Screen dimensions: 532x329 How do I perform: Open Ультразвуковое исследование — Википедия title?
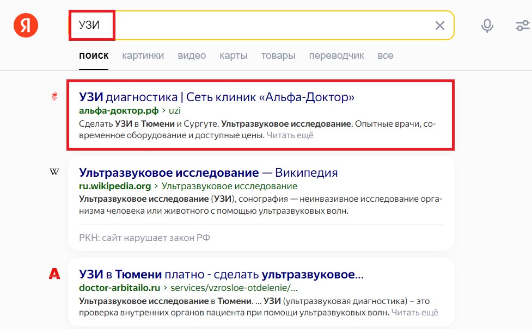[209, 173]
